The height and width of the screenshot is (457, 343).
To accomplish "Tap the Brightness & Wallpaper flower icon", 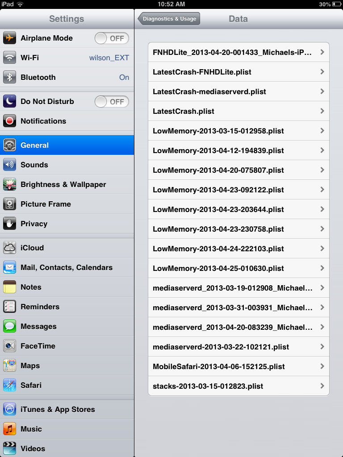I will point(9,184).
